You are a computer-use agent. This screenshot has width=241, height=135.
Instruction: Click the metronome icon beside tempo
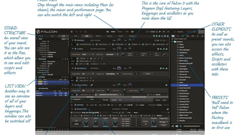pyautogui.click(x=157, y=32)
